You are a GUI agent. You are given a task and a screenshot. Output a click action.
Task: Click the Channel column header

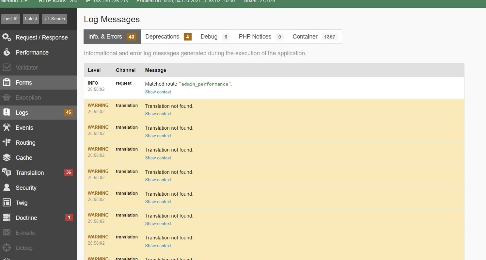pos(126,70)
